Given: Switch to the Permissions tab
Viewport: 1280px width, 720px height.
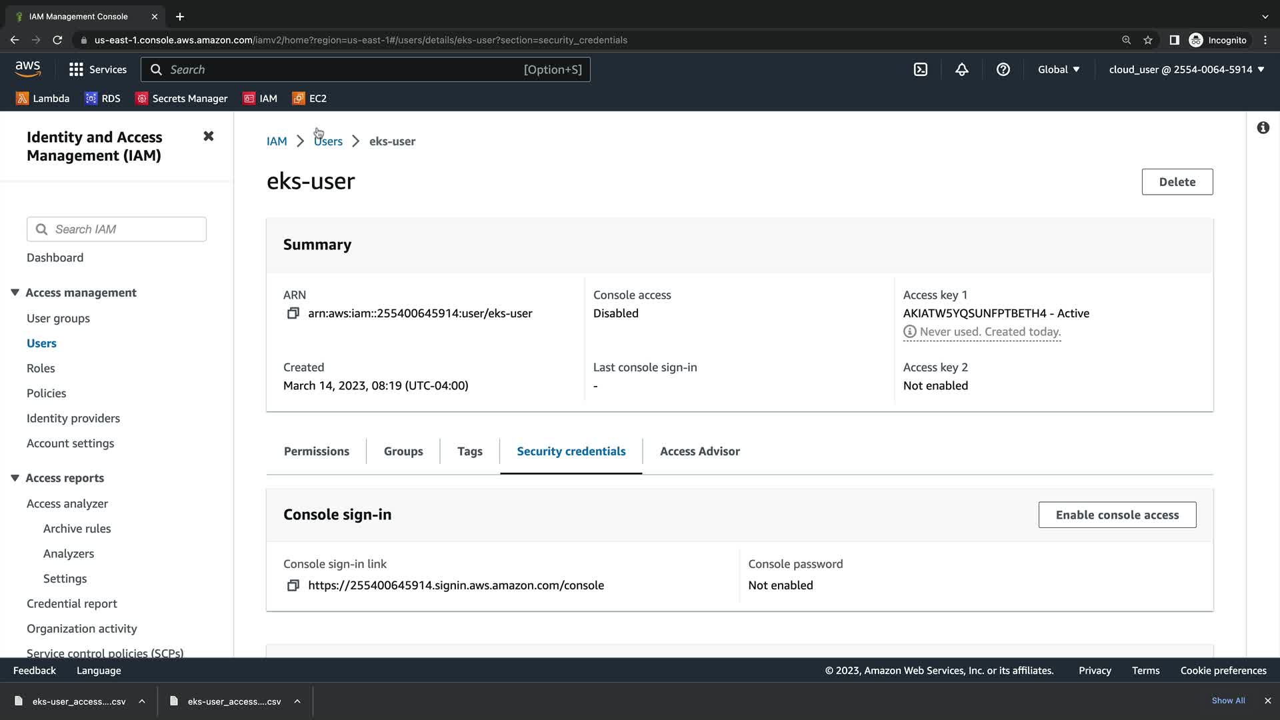Looking at the screenshot, I should point(317,451).
